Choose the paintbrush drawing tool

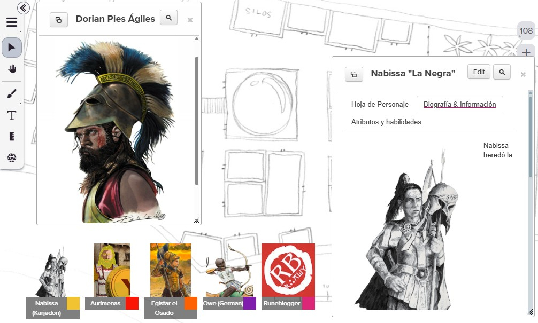pyautogui.click(x=12, y=94)
